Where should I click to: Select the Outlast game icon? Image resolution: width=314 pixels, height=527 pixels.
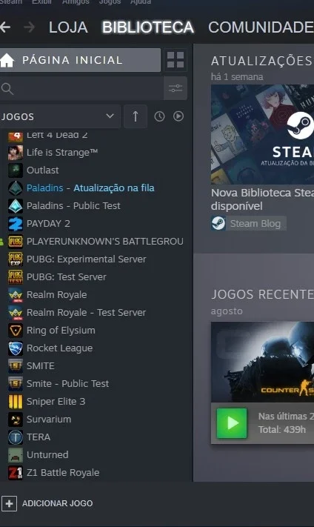[x=16, y=170]
